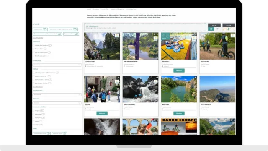The width and height of the screenshot is (268, 151).
Task: Tick the first Ambiances checkbox
Action: (33, 45)
